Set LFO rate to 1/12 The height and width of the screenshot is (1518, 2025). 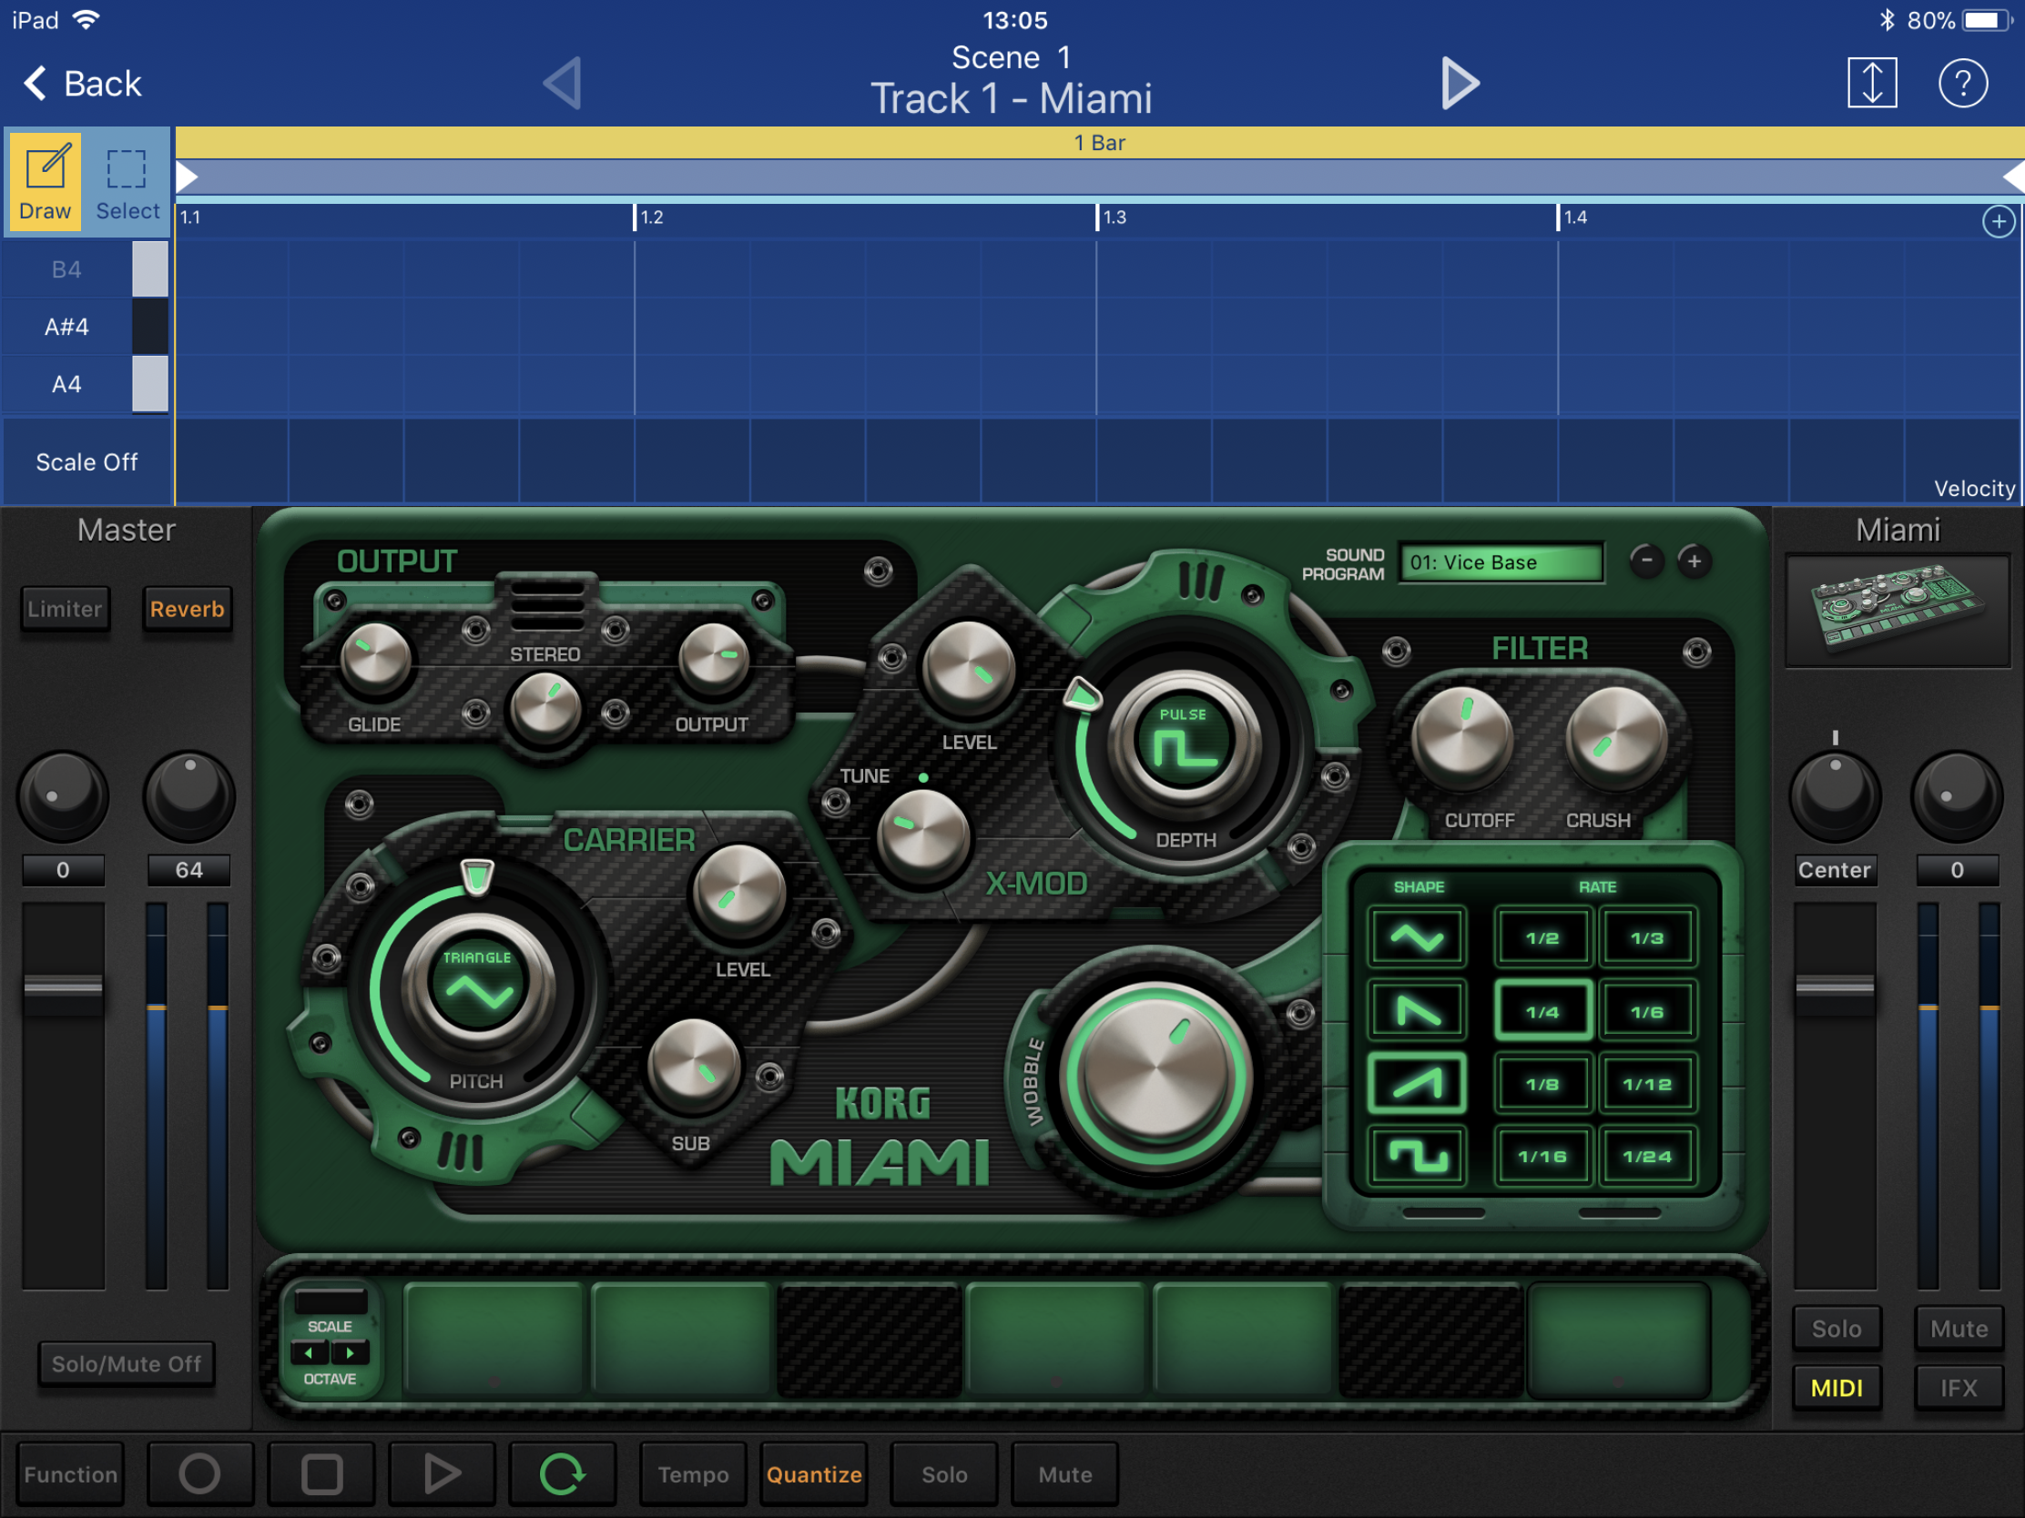(1648, 1084)
